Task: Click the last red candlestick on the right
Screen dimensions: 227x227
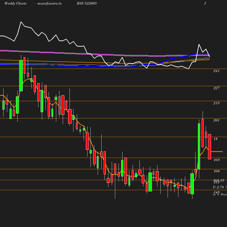Action: pyautogui.click(x=210, y=147)
